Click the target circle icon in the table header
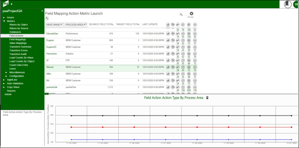This screenshot has height=148, width=299. 189,25
